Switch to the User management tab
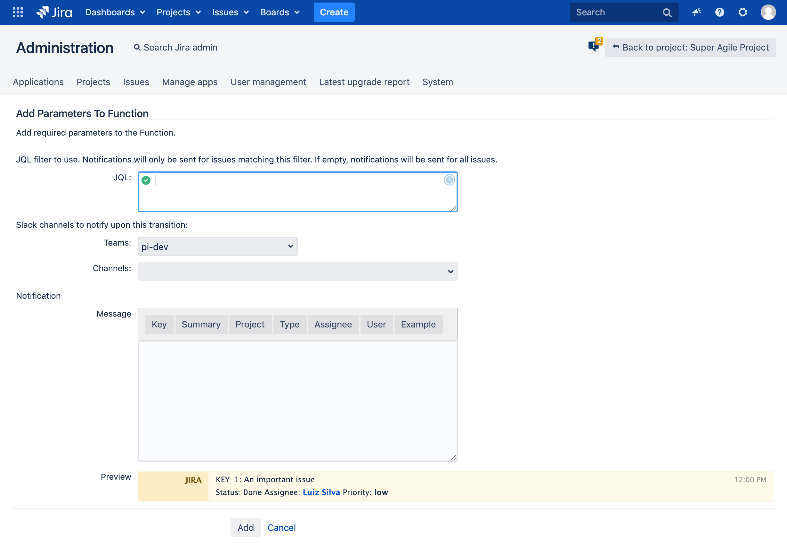 click(268, 82)
